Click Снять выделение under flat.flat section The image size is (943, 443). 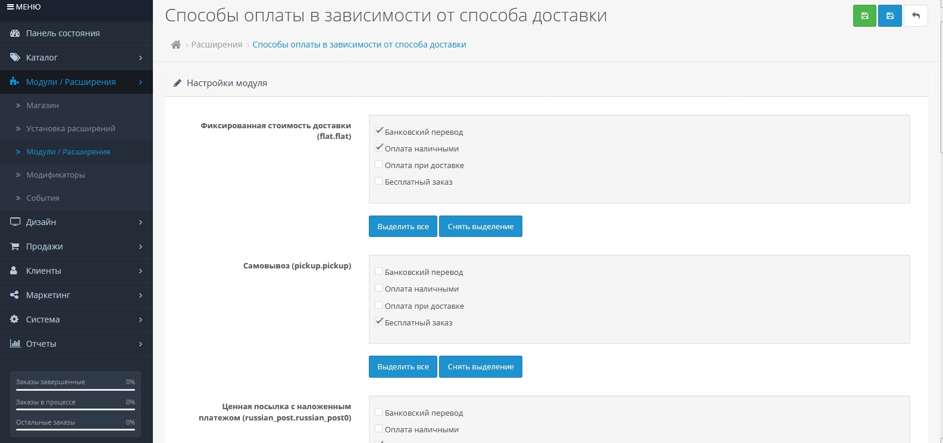pyautogui.click(x=481, y=226)
